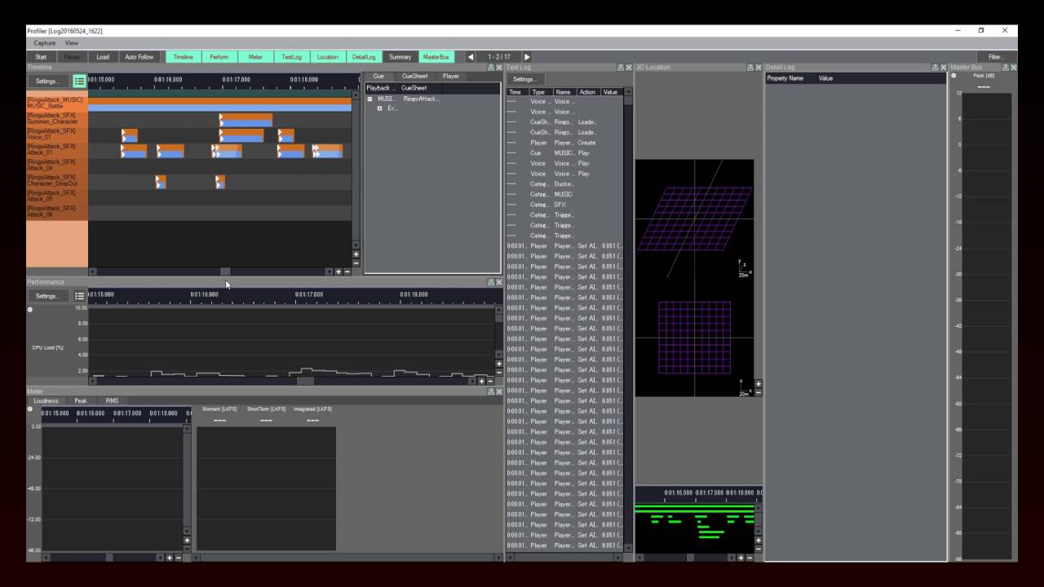Viewport: 1044px width, 587px height.
Task: Toggle the Timeline panel button
Action: 184,57
